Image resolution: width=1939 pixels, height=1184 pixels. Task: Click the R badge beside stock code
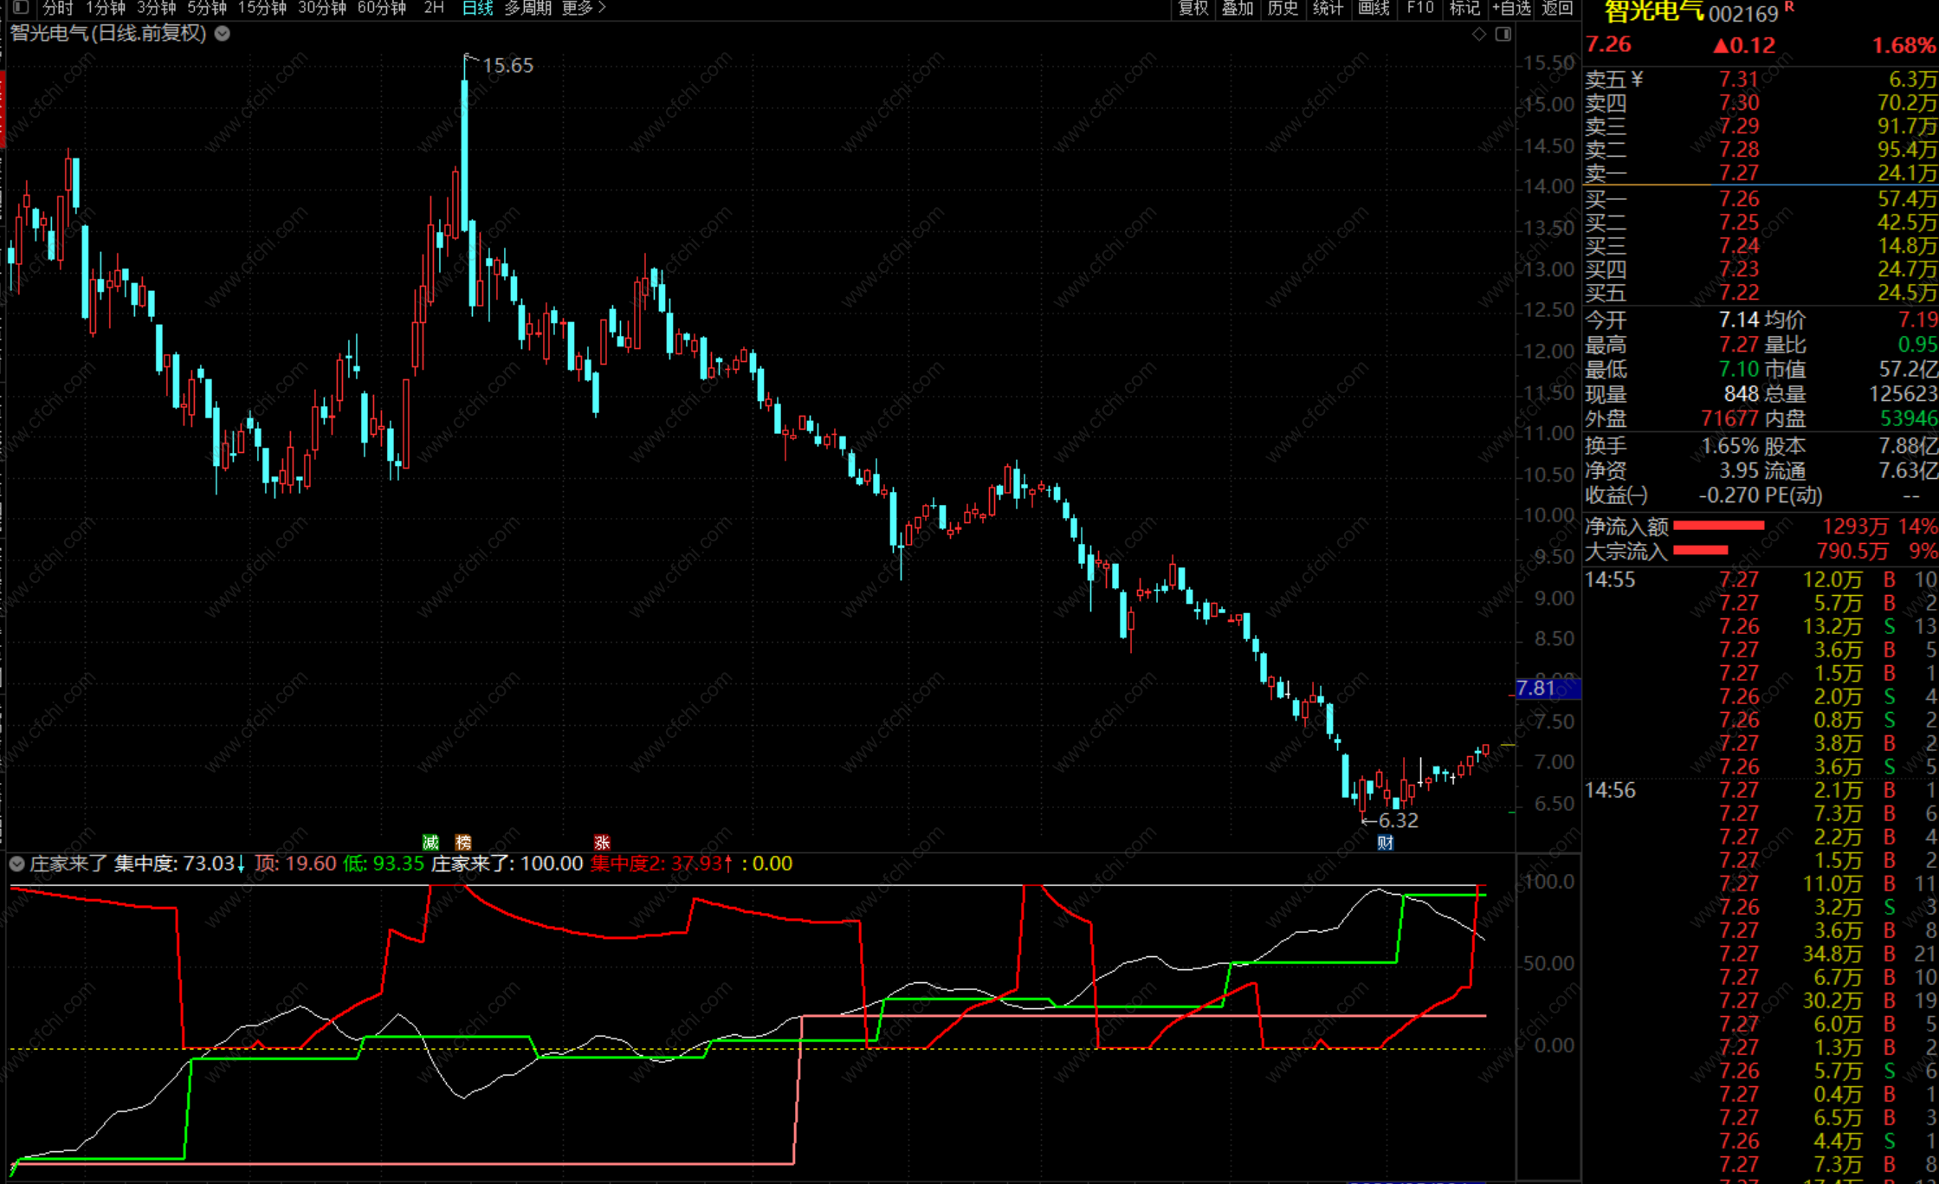point(1789,8)
